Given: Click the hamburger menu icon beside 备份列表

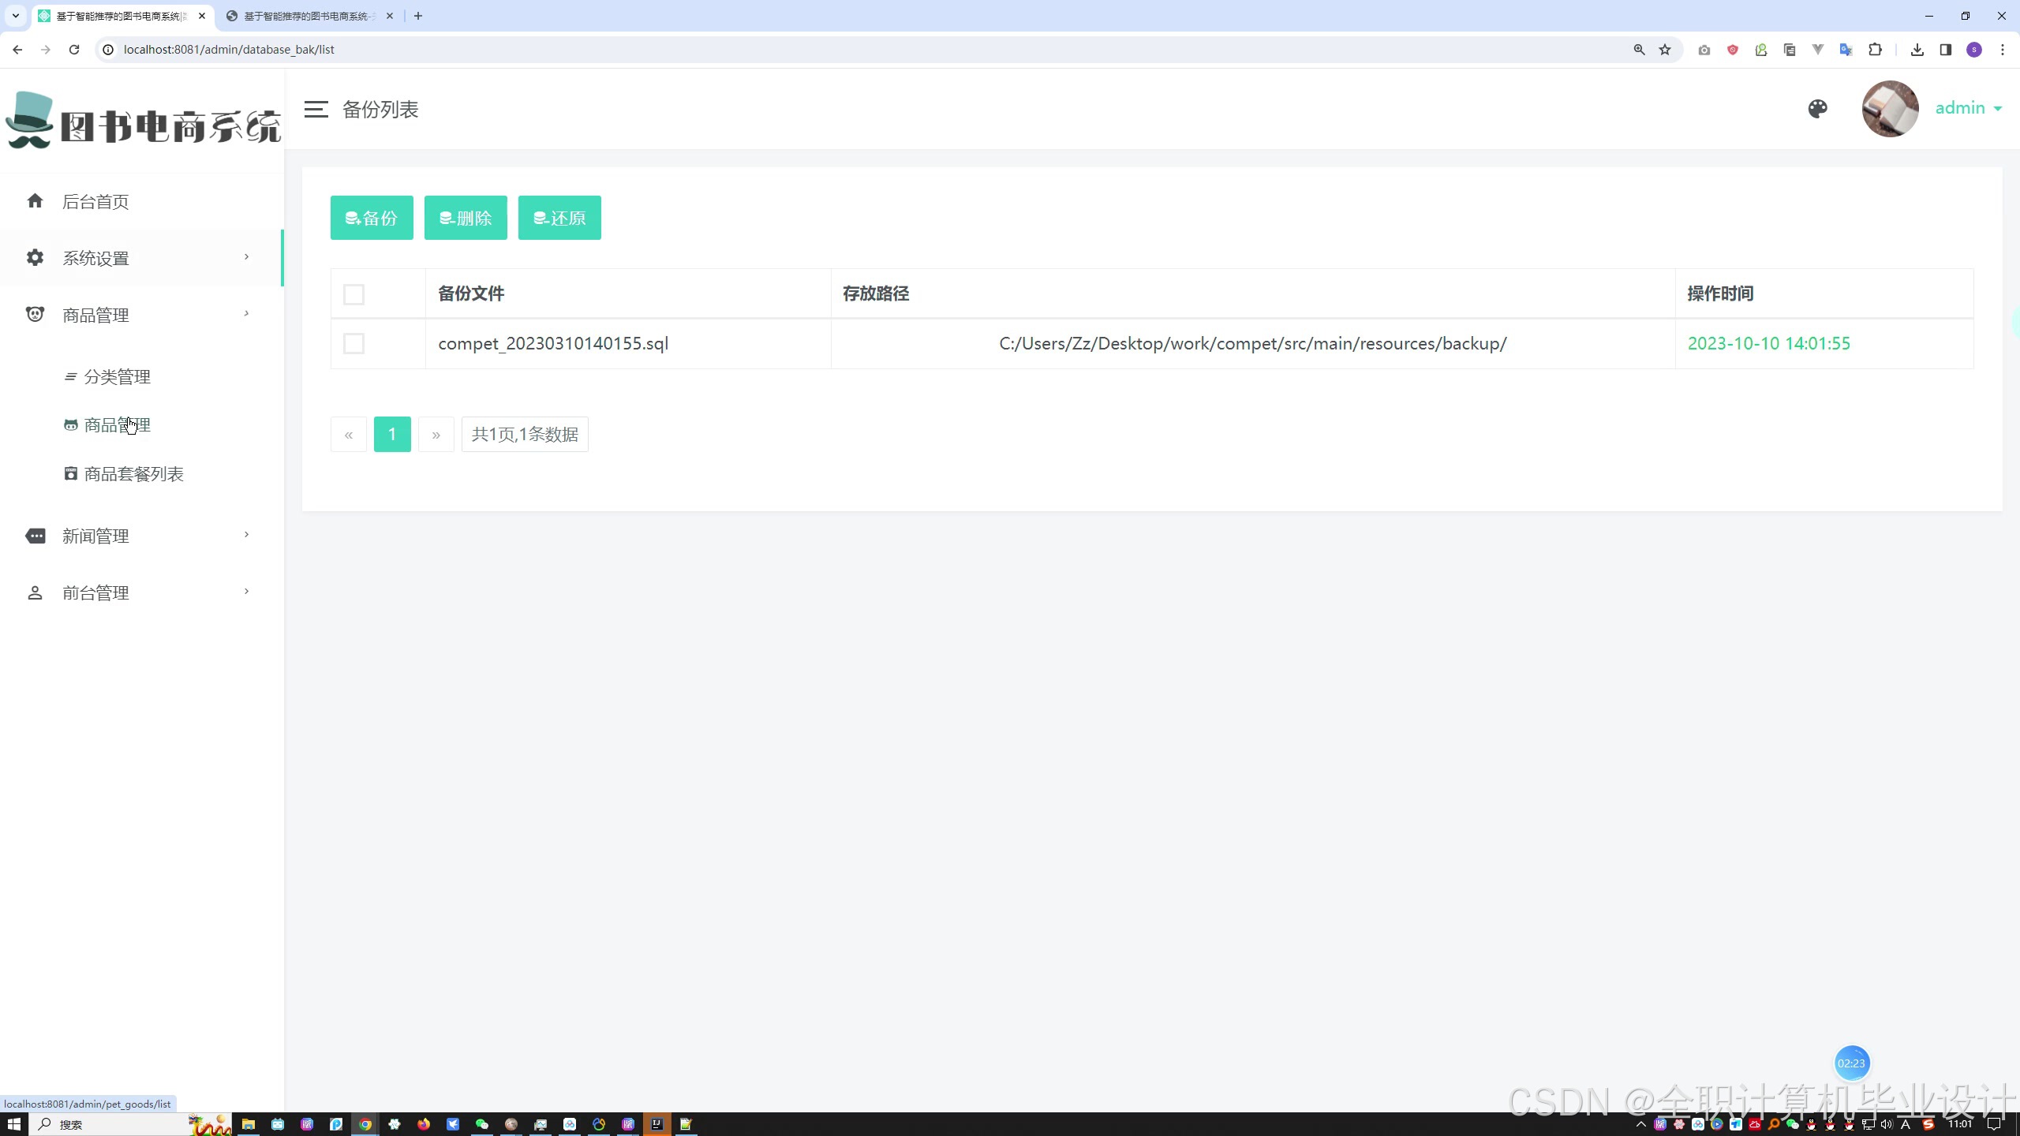Looking at the screenshot, I should coord(316,110).
